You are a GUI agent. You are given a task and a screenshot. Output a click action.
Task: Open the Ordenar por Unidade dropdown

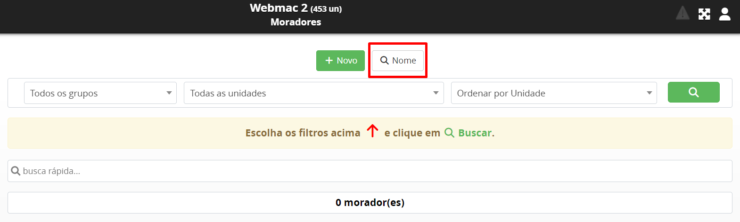tap(554, 93)
